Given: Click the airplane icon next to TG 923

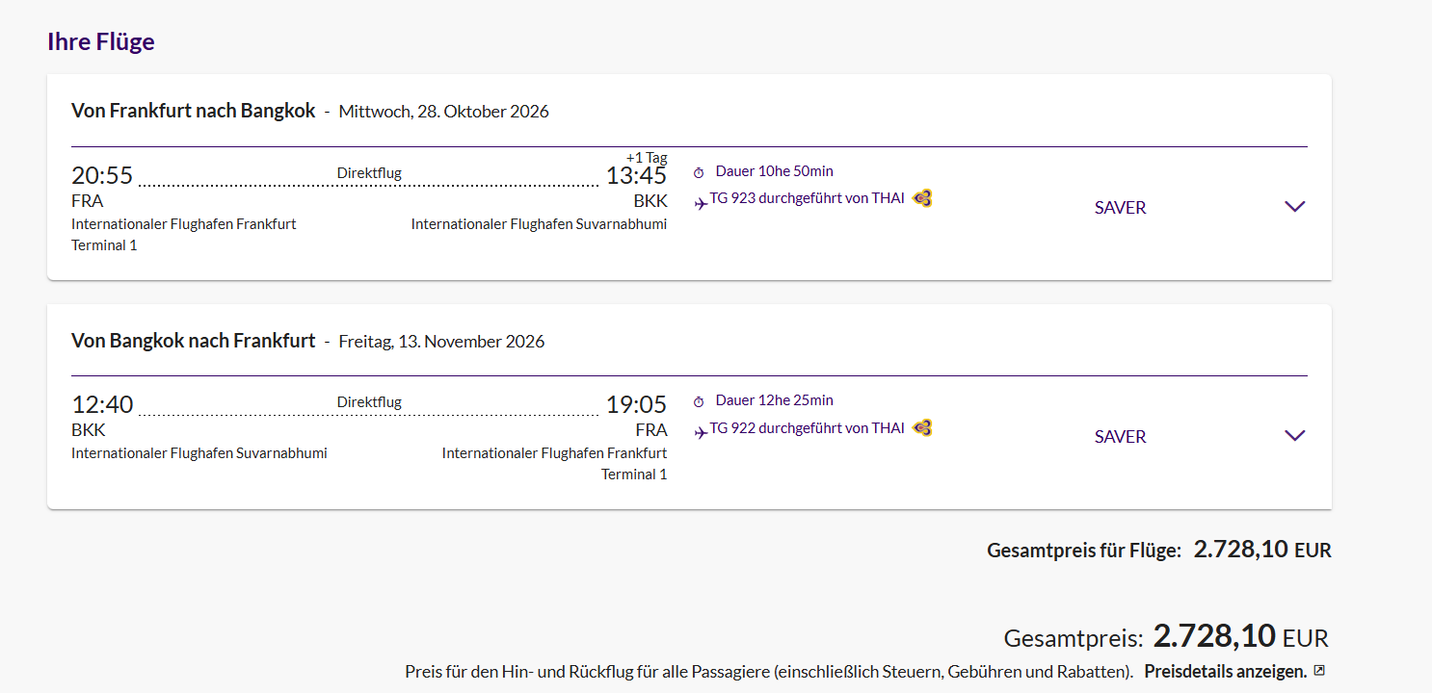Looking at the screenshot, I should pos(701,203).
